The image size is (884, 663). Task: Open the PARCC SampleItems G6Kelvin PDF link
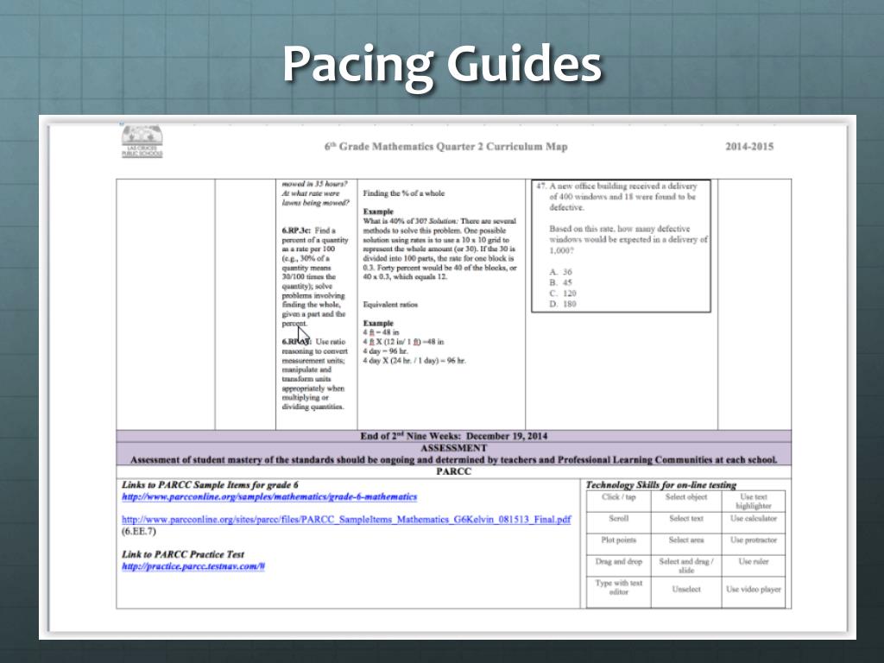tap(346, 519)
